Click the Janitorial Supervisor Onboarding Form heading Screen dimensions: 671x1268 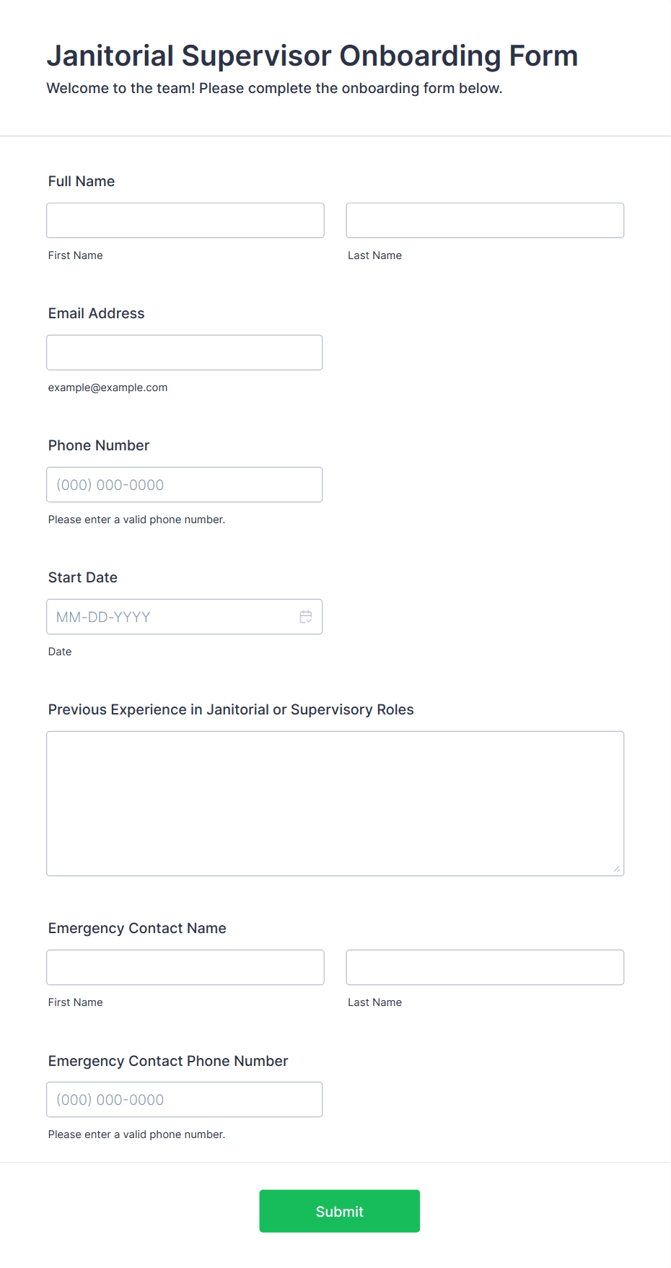tap(312, 56)
